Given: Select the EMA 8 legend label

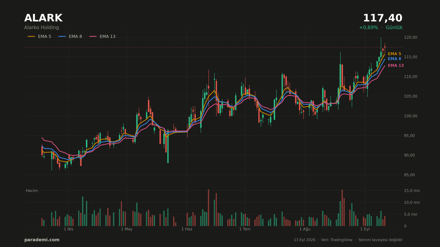Looking at the screenshot, I should tap(75, 37).
